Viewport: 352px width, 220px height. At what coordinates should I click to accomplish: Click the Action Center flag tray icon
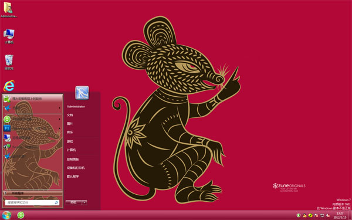pyautogui.click(x=316, y=215)
